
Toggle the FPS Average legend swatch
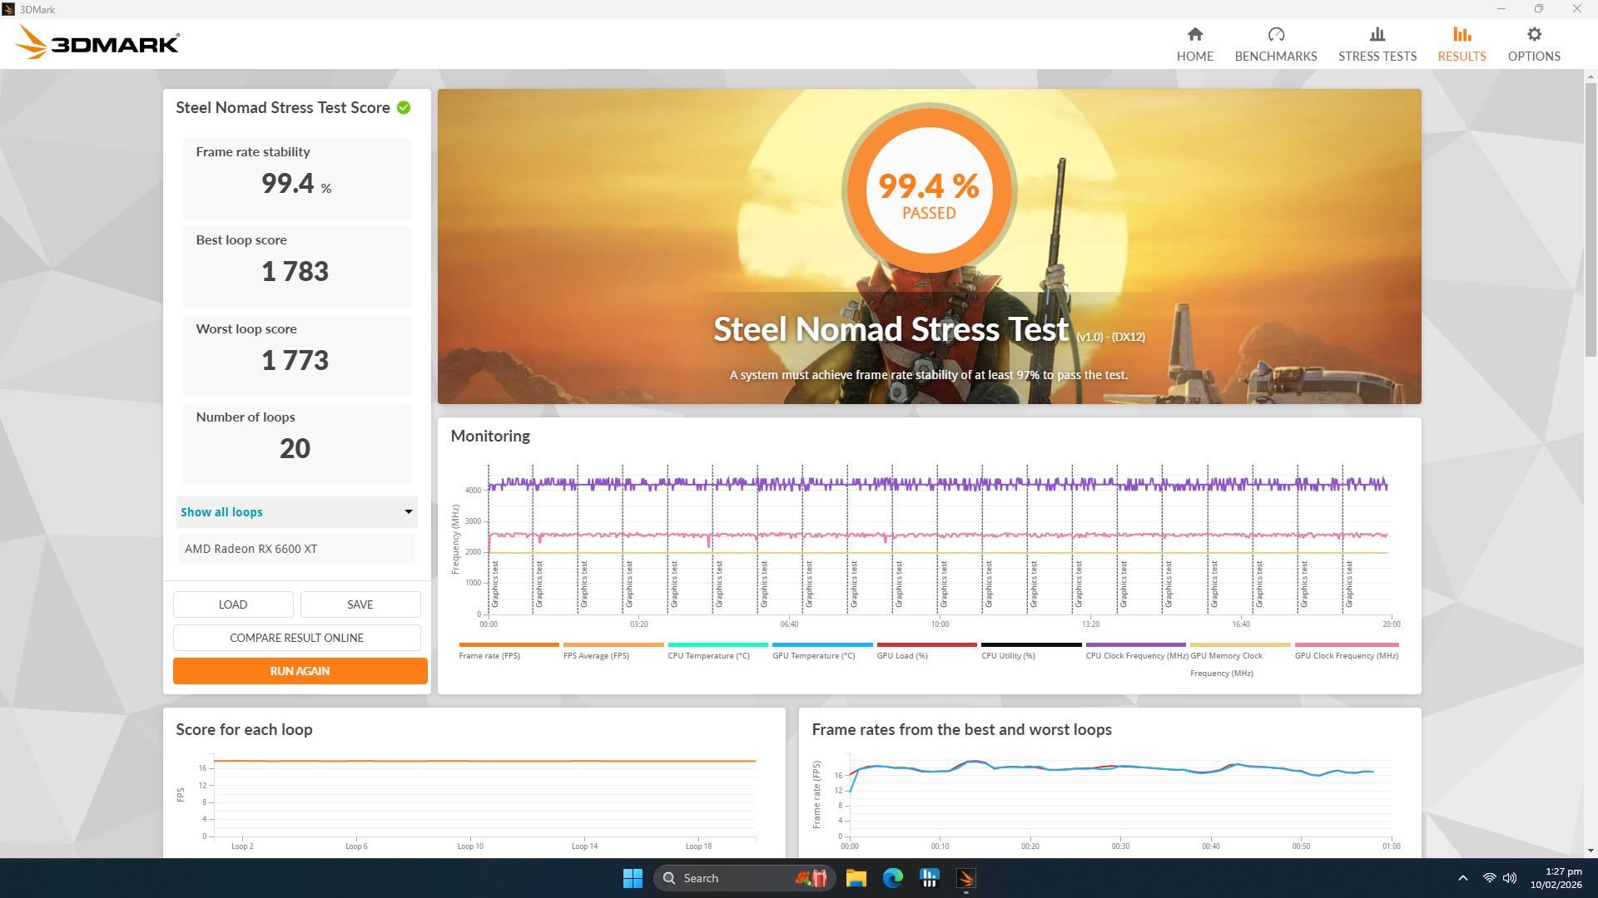click(x=613, y=645)
